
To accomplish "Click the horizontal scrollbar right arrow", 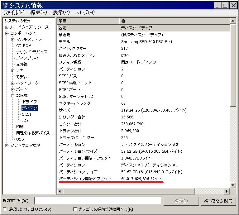I will [x=227, y=191].
